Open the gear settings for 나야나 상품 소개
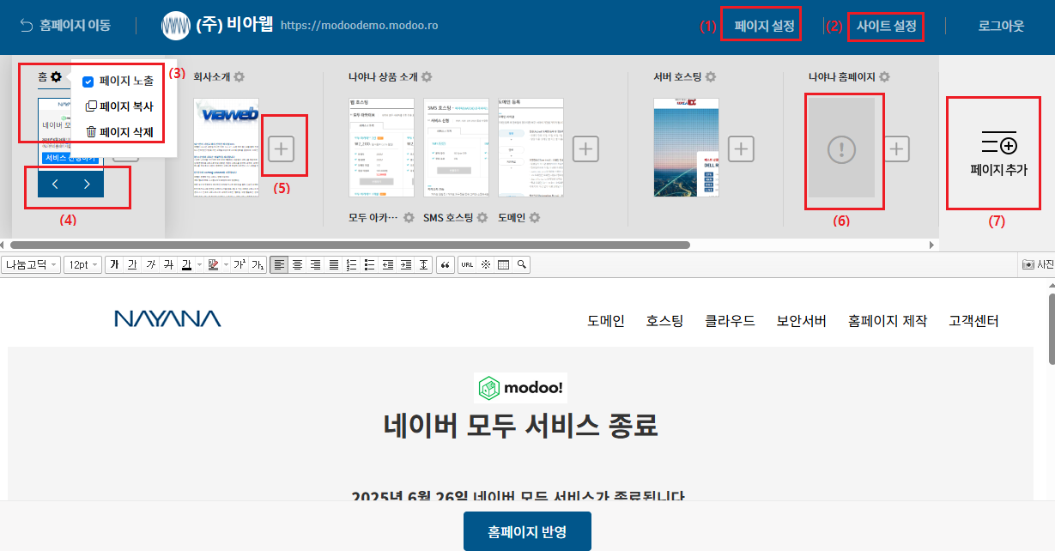 point(427,77)
